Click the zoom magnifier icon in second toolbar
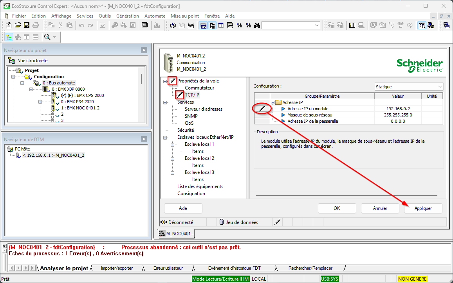 pos(47,37)
